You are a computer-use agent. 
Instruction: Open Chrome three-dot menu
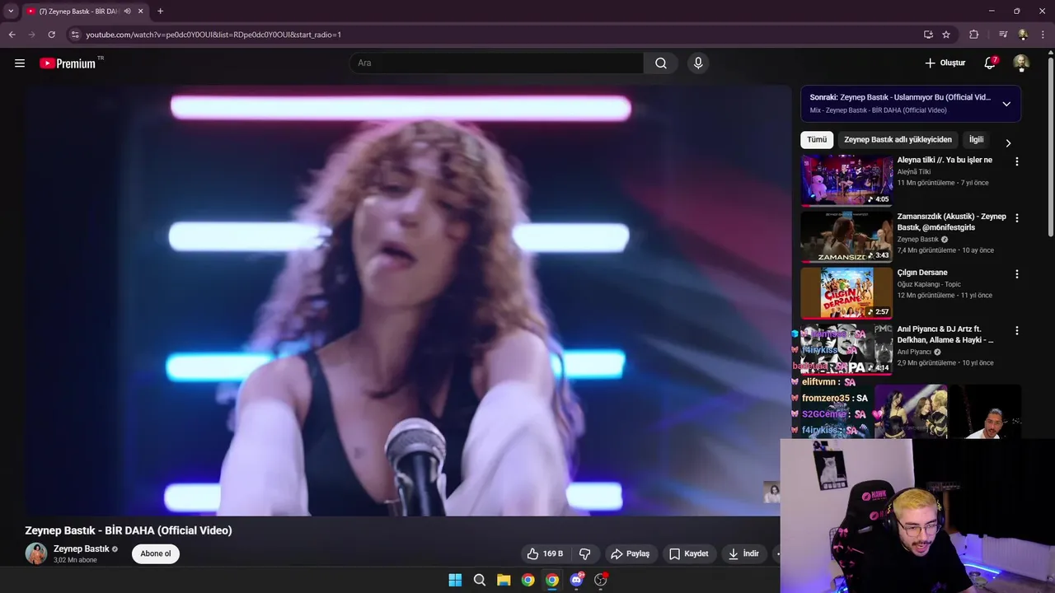tap(1042, 35)
